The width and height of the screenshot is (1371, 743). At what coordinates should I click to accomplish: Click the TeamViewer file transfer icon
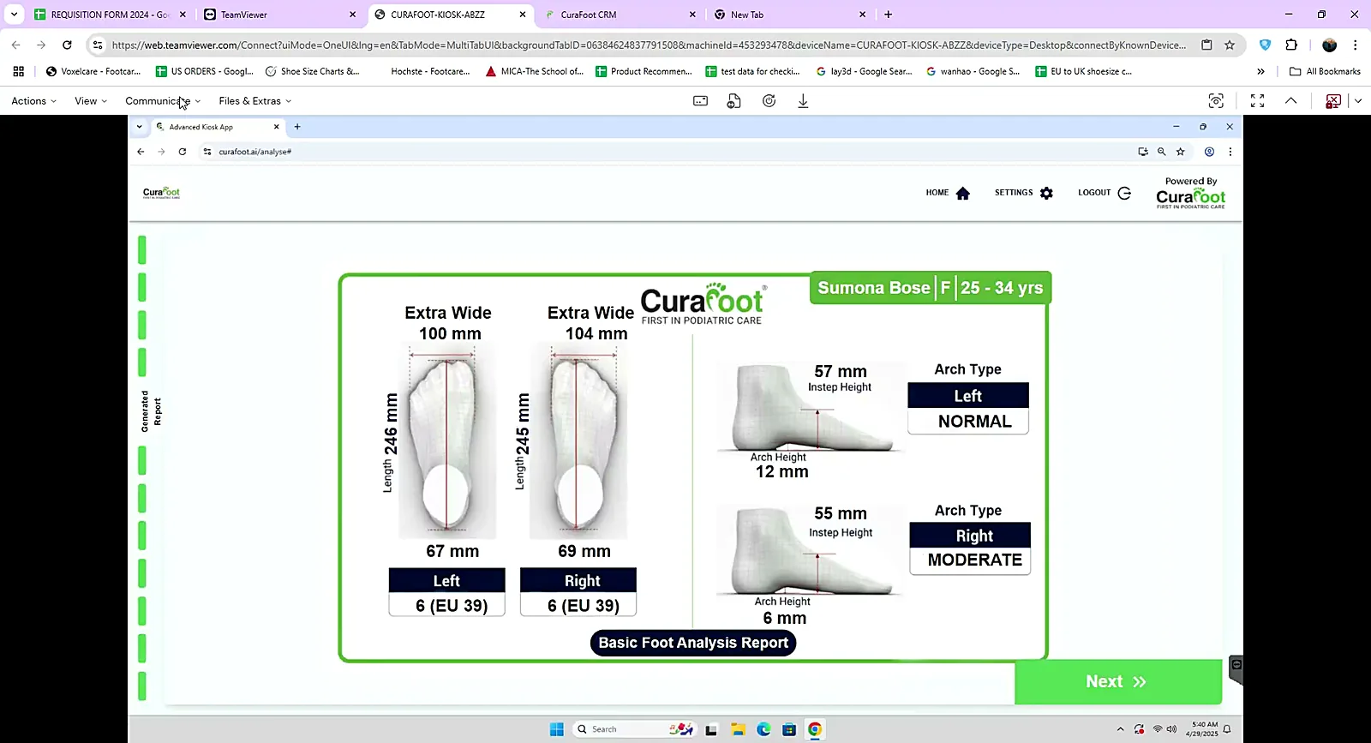click(x=733, y=101)
